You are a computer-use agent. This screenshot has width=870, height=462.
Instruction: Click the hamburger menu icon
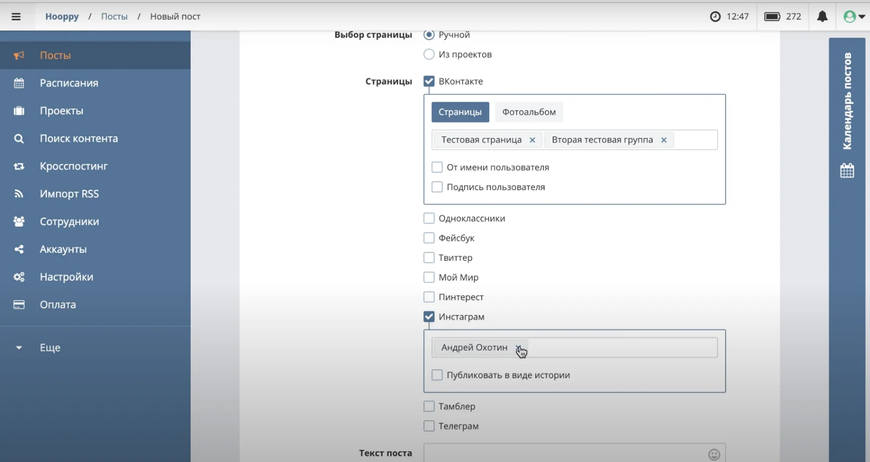click(x=16, y=16)
